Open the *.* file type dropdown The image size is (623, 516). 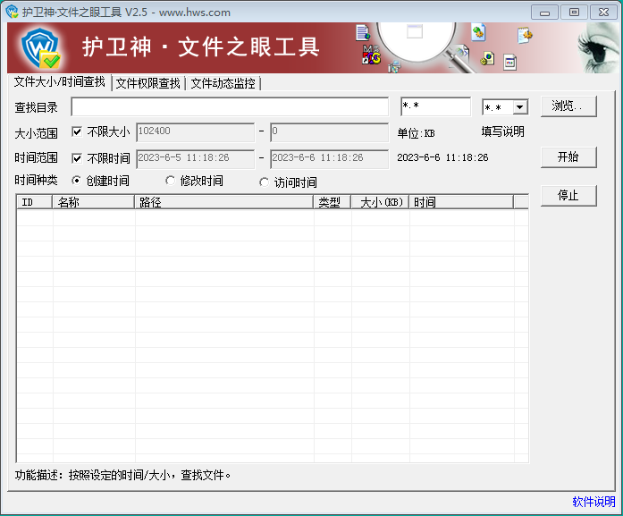point(519,107)
